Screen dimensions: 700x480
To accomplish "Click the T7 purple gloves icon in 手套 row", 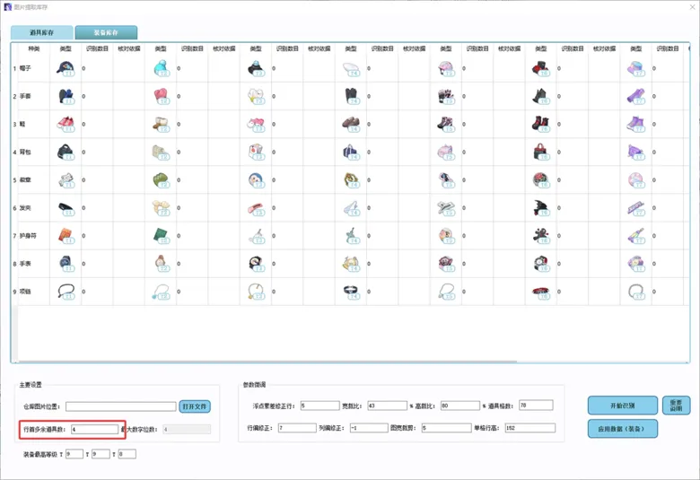I will pos(635,96).
